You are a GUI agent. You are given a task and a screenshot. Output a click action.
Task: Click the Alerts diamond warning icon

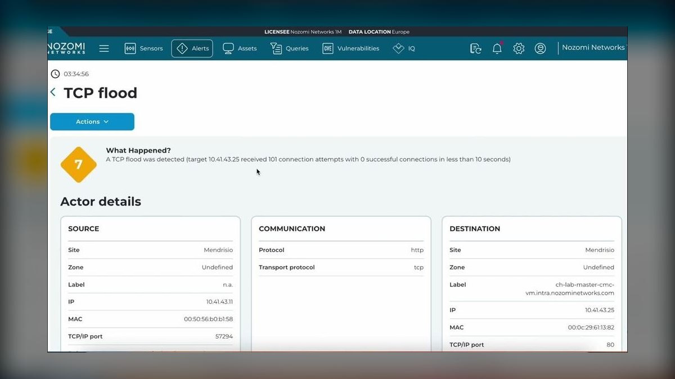pyautogui.click(x=182, y=48)
